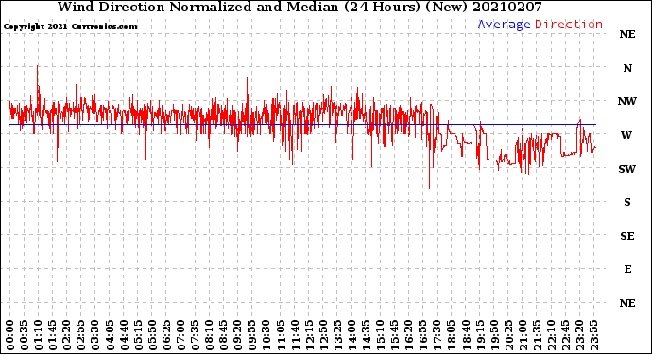The height and width of the screenshot is (354, 652).
Task: Click the 01:10 time axis label
Action: [39, 335]
